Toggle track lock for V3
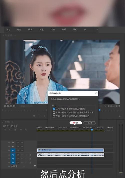The image size is (125, 178). (x=9, y=143)
